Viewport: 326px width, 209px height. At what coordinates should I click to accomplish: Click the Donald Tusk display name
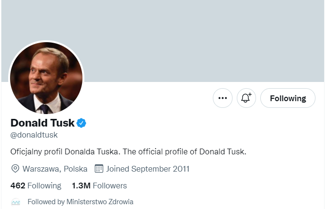pos(43,123)
